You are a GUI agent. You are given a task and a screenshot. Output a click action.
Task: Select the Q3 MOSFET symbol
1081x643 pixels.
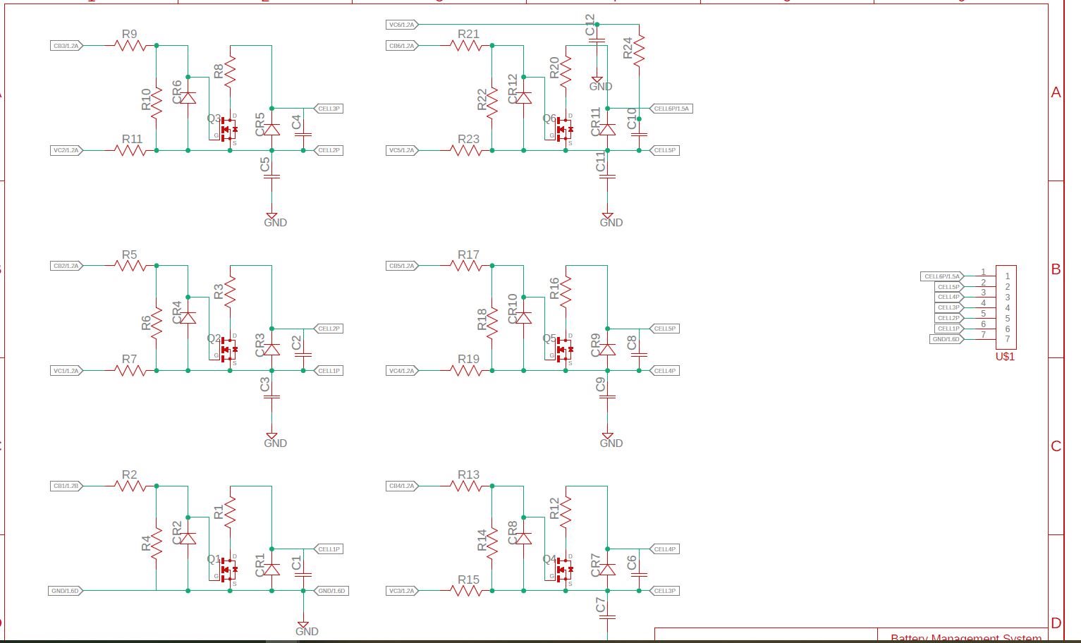coord(228,129)
